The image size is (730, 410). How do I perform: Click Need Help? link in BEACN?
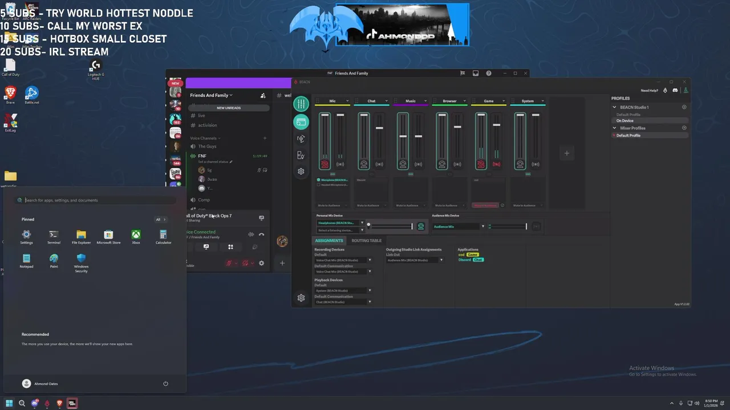coord(649,91)
